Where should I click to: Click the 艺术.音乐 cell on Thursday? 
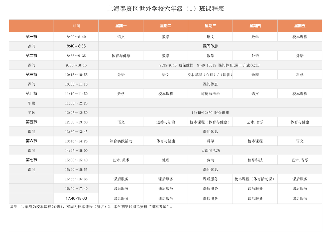(x=255, y=122)
